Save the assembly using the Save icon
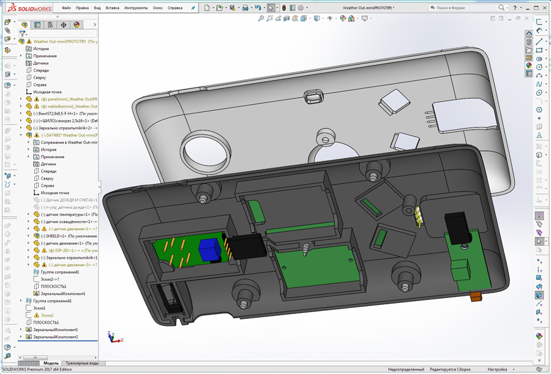The height and width of the screenshot is (374, 551). pos(232,8)
